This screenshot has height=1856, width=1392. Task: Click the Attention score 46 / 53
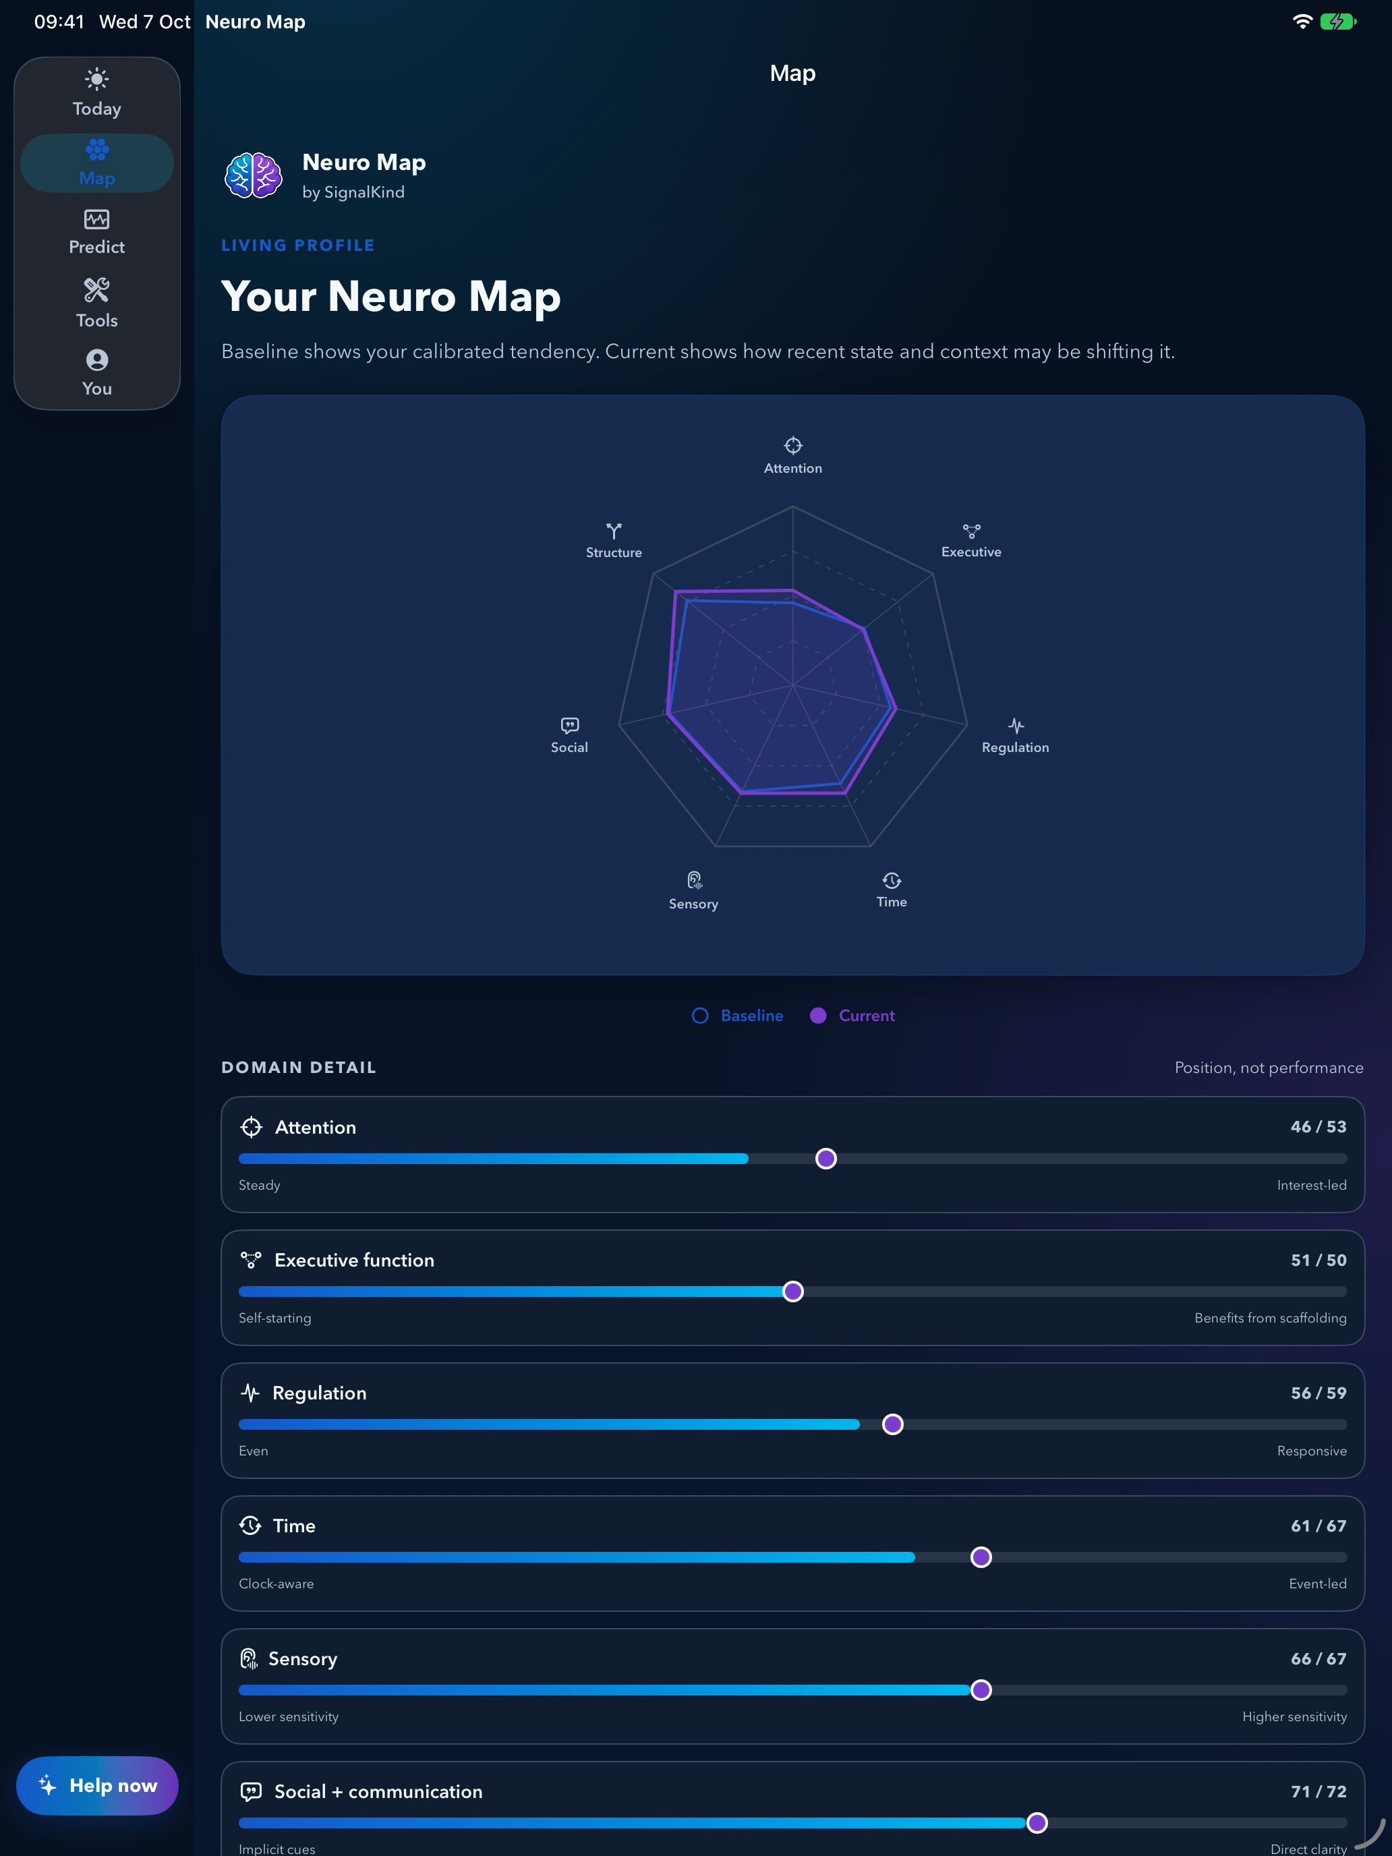click(1318, 1127)
